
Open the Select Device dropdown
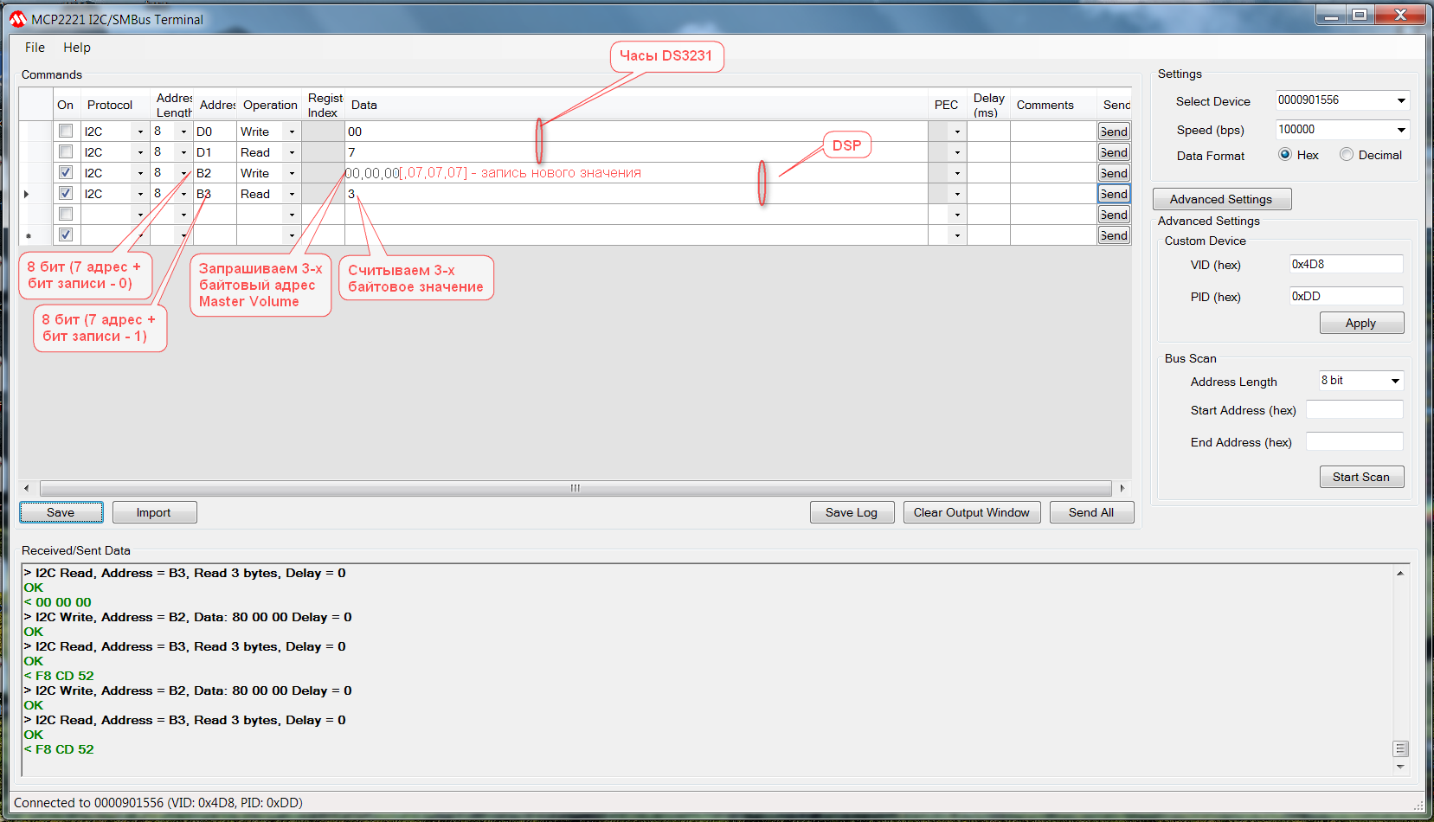[x=1401, y=100]
